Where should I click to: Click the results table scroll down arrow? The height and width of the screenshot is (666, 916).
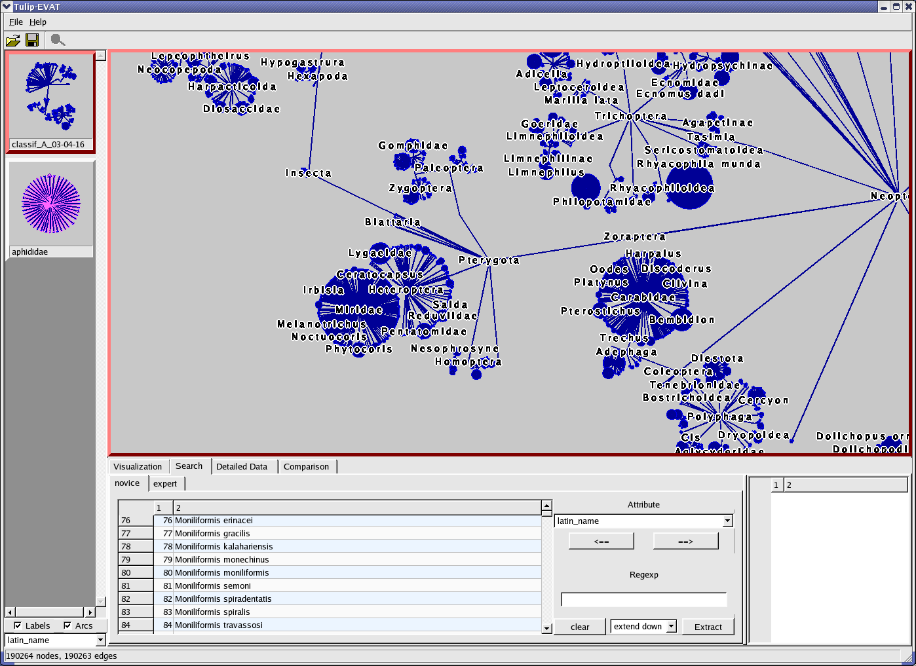(x=547, y=629)
